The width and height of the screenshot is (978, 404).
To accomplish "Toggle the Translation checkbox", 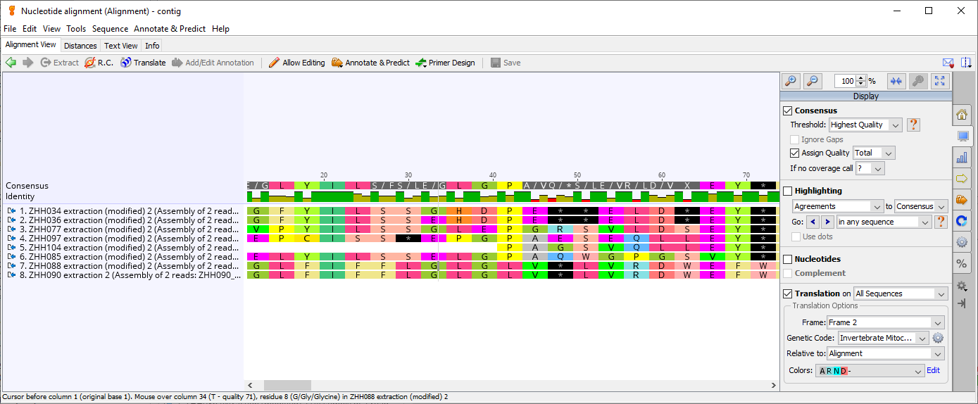I will 788,293.
